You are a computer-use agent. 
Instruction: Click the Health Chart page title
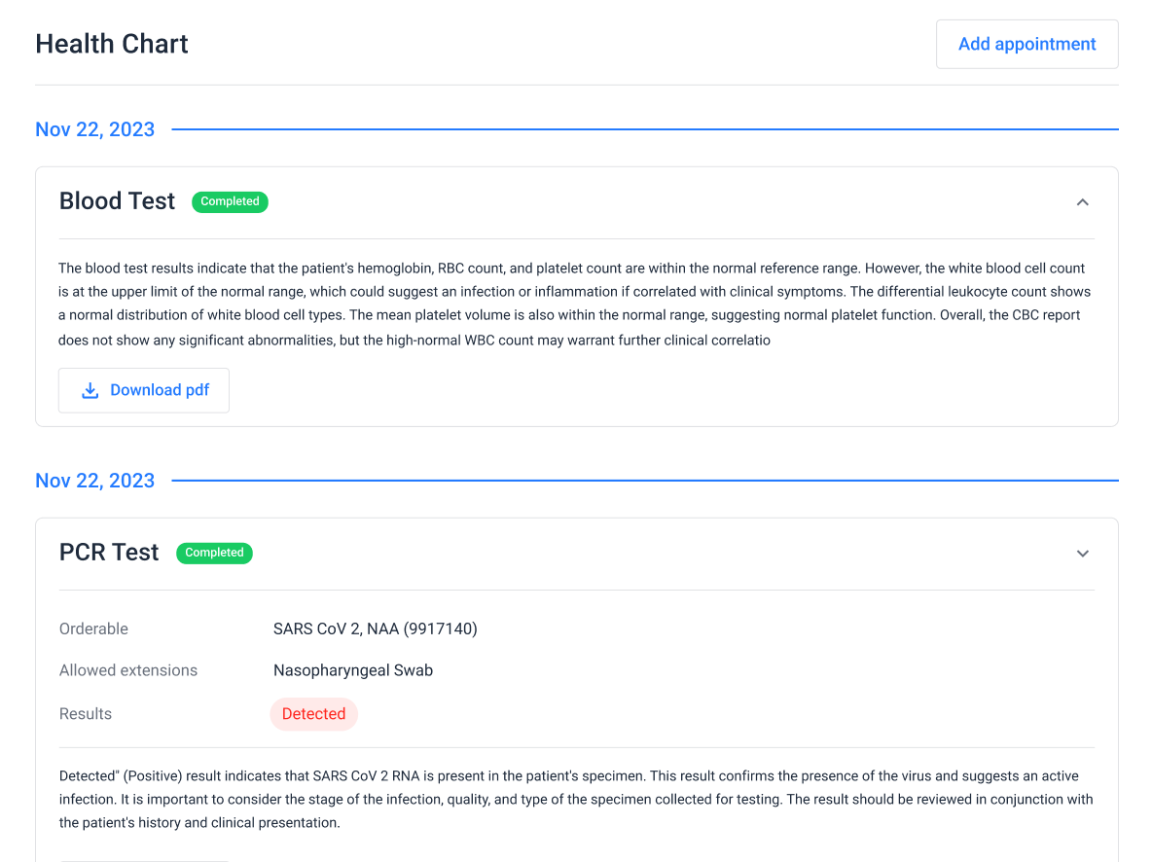tap(112, 44)
